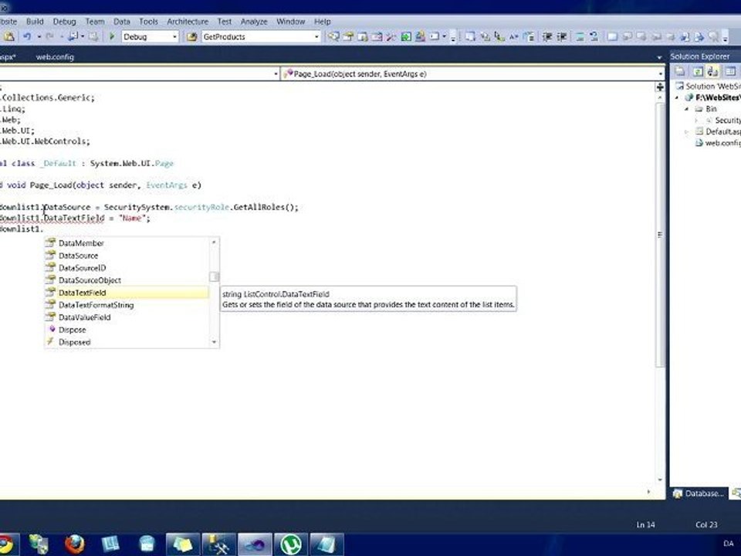The image size is (741, 556).
Task: Start debugging with the green play icon
Action: pyautogui.click(x=112, y=36)
